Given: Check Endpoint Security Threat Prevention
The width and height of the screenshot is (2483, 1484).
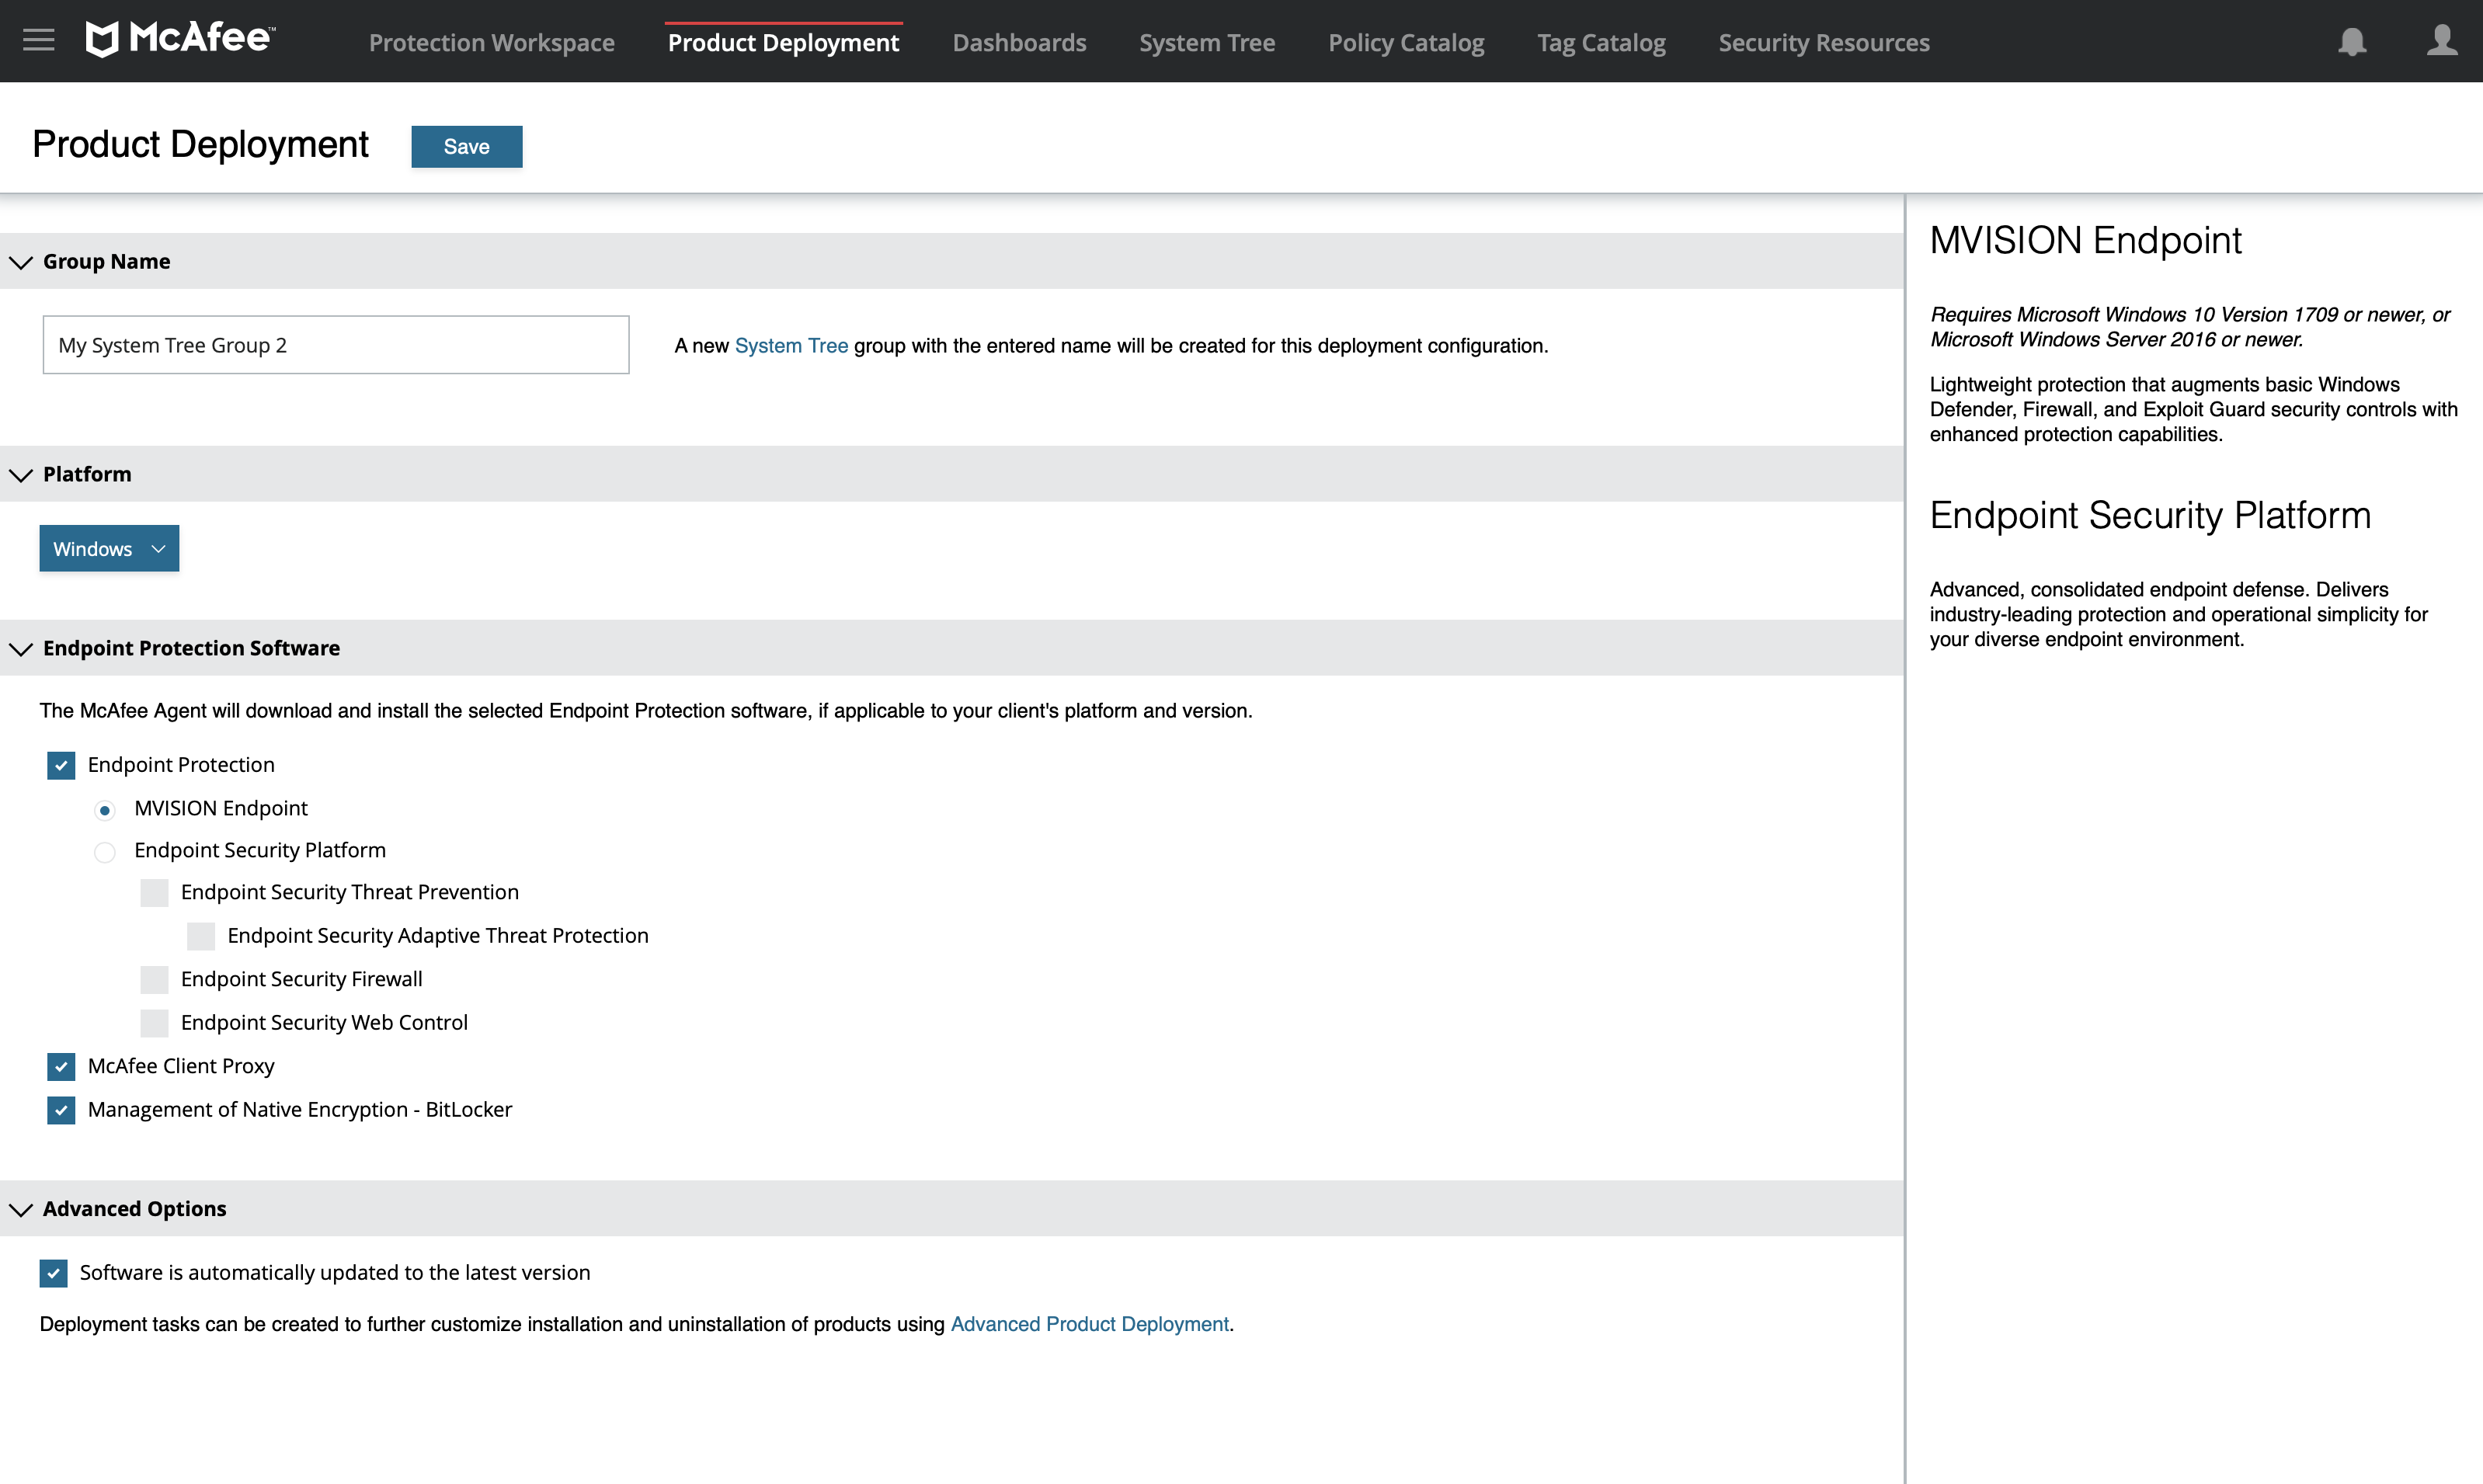Looking at the screenshot, I should coord(154,892).
